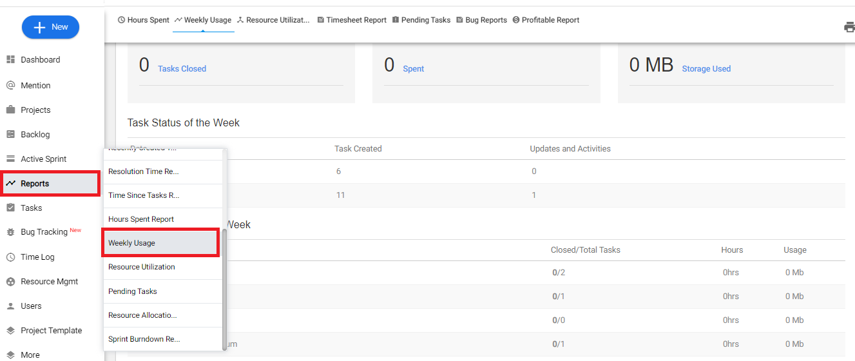Click the clock icon beside Hours Spent tab
The height and width of the screenshot is (361, 855).
coord(121,20)
